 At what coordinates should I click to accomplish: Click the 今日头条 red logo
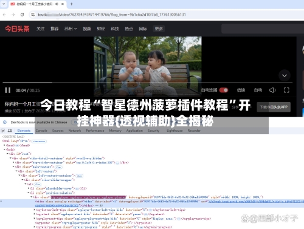point(17,29)
